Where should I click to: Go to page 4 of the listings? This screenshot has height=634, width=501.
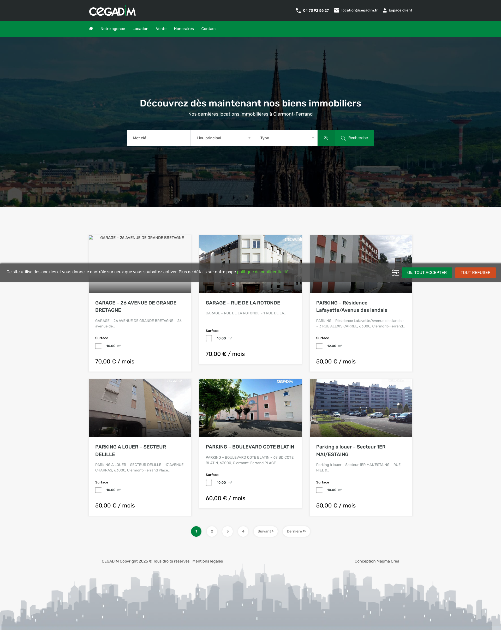coord(243,531)
